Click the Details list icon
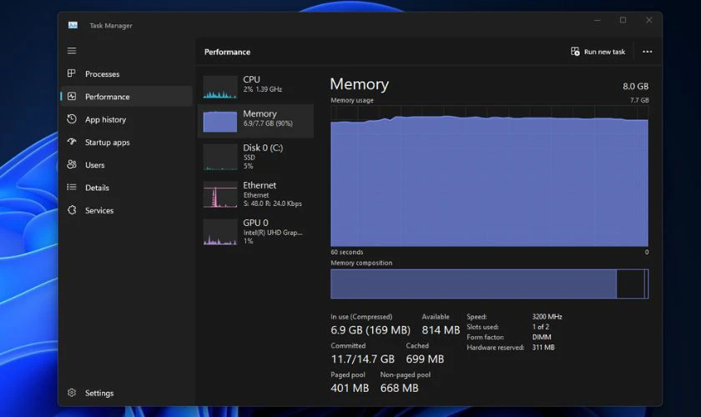The height and width of the screenshot is (417, 701). pyautogui.click(x=72, y=188)
